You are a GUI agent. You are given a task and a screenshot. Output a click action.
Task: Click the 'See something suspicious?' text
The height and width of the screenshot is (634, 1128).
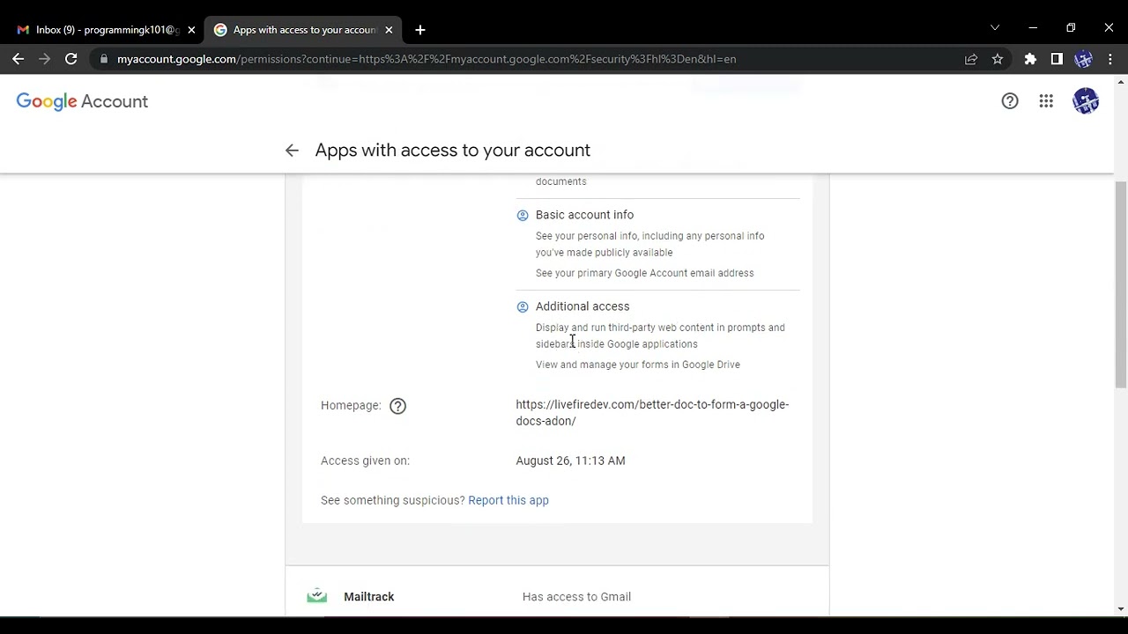pos(392,500)
